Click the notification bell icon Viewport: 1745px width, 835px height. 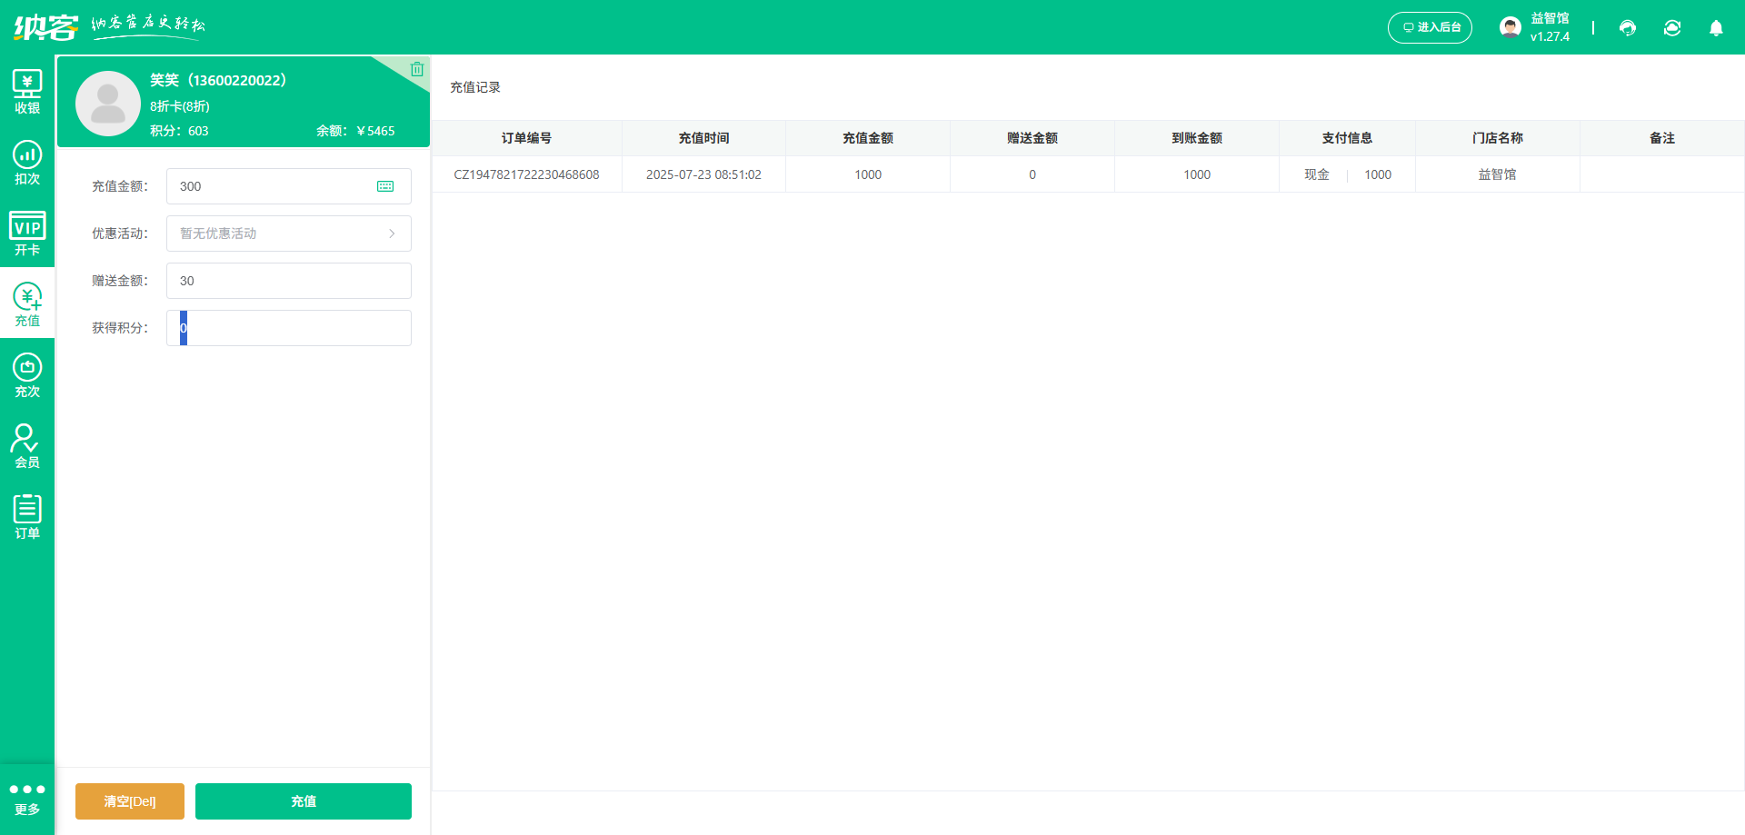pyautogui.click(x=1716, y=28)
